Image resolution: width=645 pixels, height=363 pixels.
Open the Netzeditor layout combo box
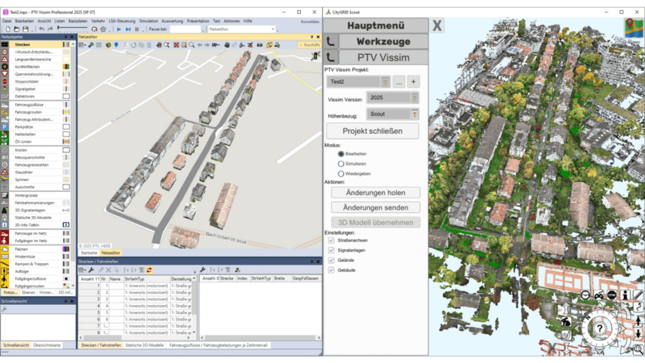click(242, 29)
